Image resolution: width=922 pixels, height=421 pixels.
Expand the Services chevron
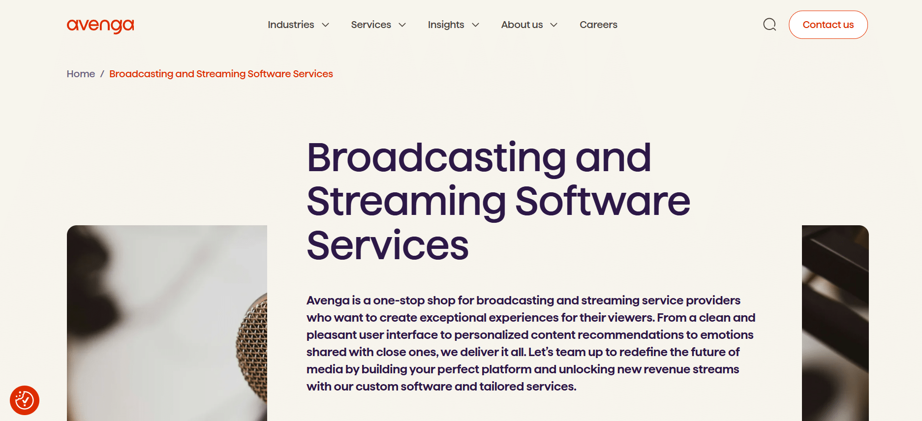point(402,25)
